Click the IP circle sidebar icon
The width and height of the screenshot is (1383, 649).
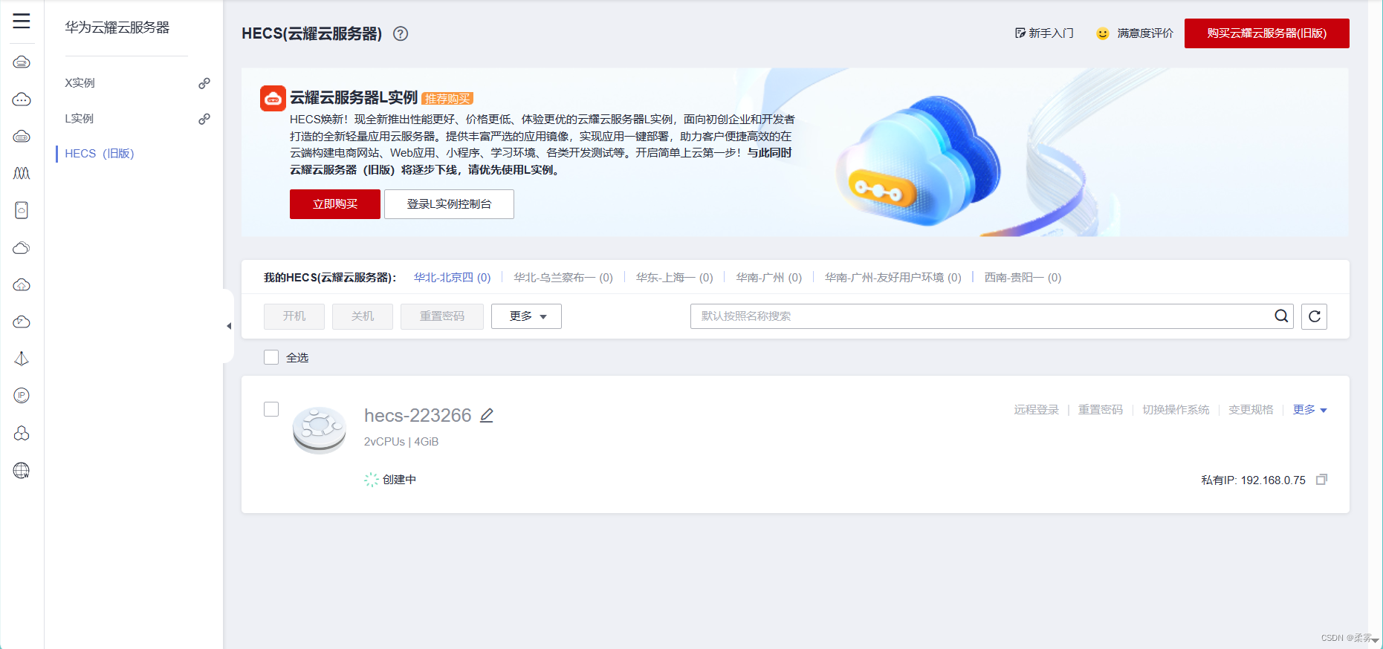(x=22, y=395)
